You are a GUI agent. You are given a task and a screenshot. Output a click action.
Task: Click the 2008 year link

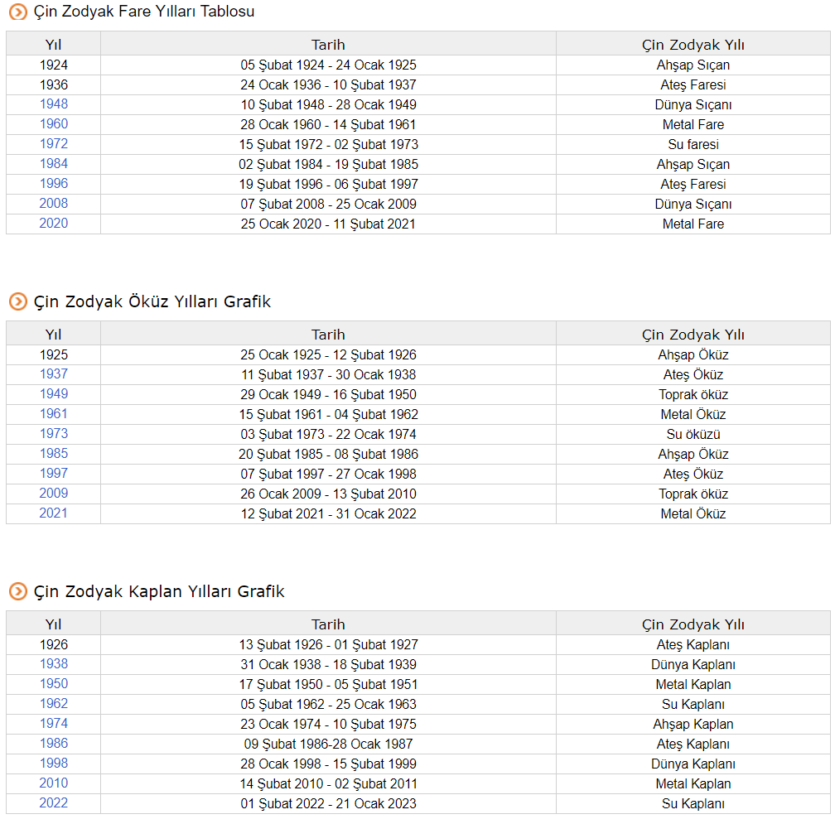(54, 204)
